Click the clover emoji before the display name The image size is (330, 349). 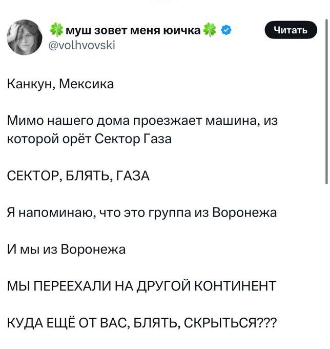point(56,30)
